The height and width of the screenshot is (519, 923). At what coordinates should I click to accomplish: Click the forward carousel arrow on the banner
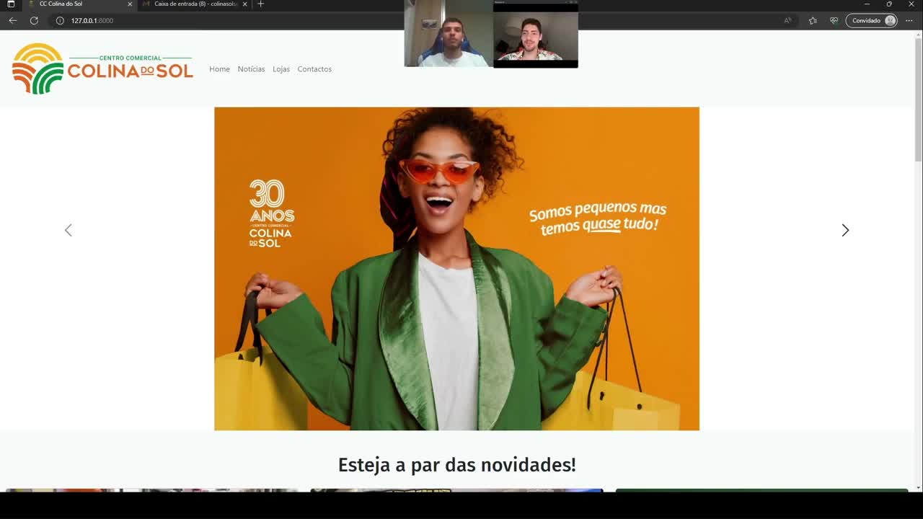coord(845,230)
